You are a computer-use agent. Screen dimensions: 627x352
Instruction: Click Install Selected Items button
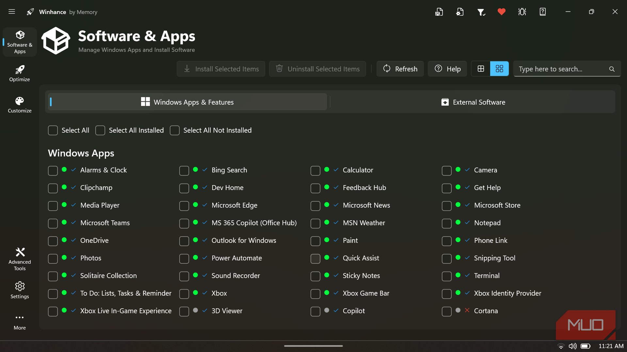point(221,69)
